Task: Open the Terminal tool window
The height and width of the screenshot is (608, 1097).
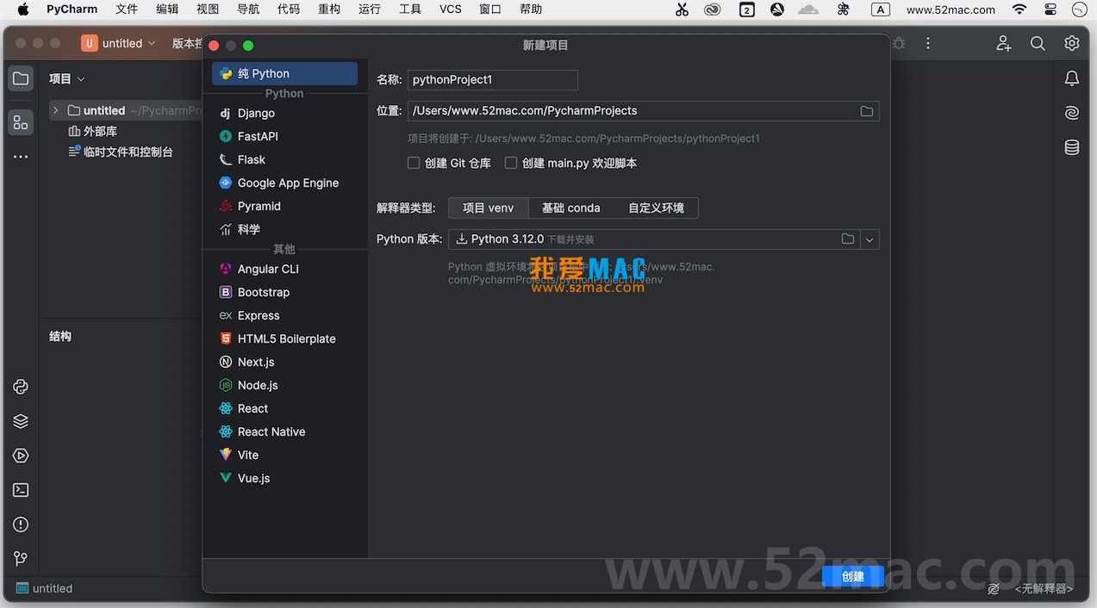Action: pyautogui.click(x=21, y=490)
